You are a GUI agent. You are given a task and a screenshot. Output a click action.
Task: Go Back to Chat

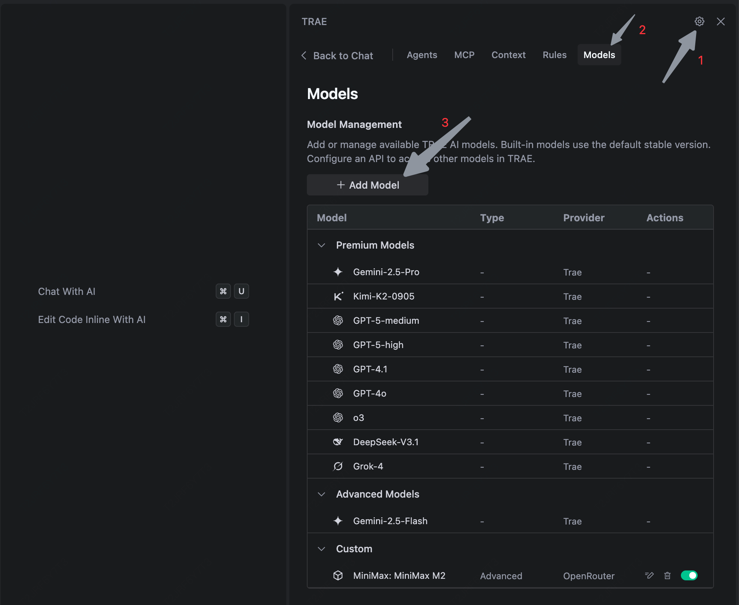click(337, 56)
